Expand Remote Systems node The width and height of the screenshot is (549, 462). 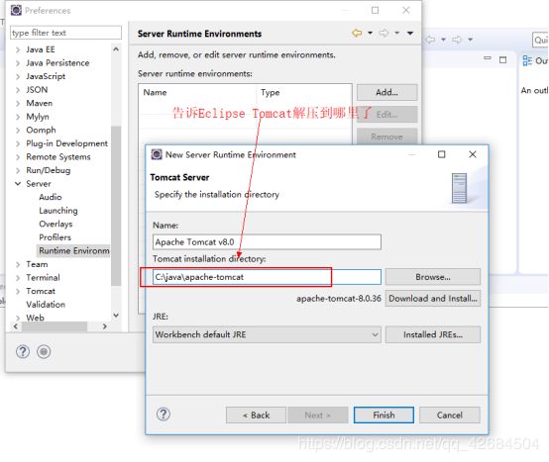pos(18,157)
